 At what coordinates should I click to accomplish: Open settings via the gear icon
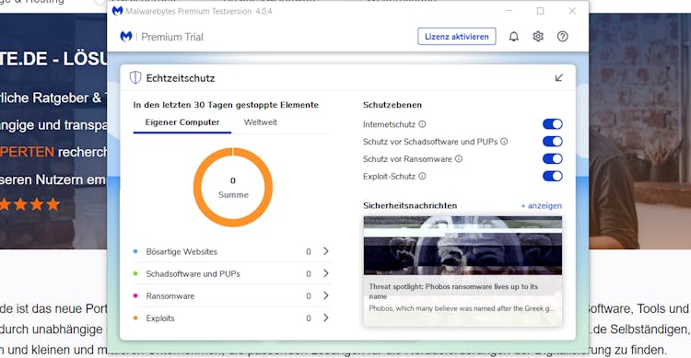point(538,37)
